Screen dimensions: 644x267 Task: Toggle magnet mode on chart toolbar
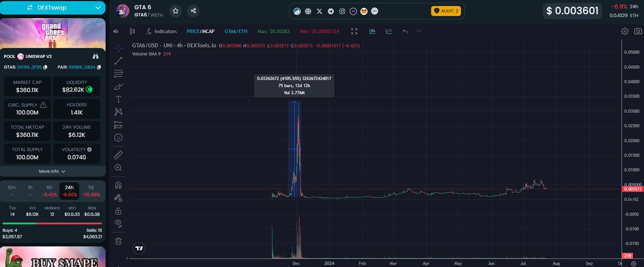[x=119, y=185]
